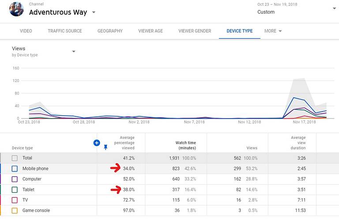Click the 72.7% TV percentage value
Screen dimensions: 339x220
(x=129, y=200)
